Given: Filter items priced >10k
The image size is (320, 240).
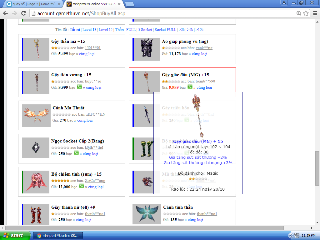Looking at the screenshot, I should tap(199, 30).
